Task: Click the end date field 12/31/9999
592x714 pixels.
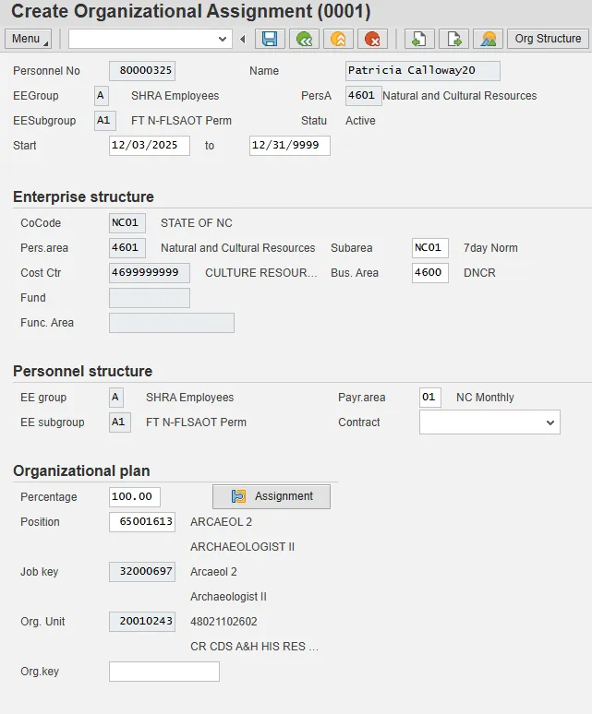Action: [x=289, y=146]
